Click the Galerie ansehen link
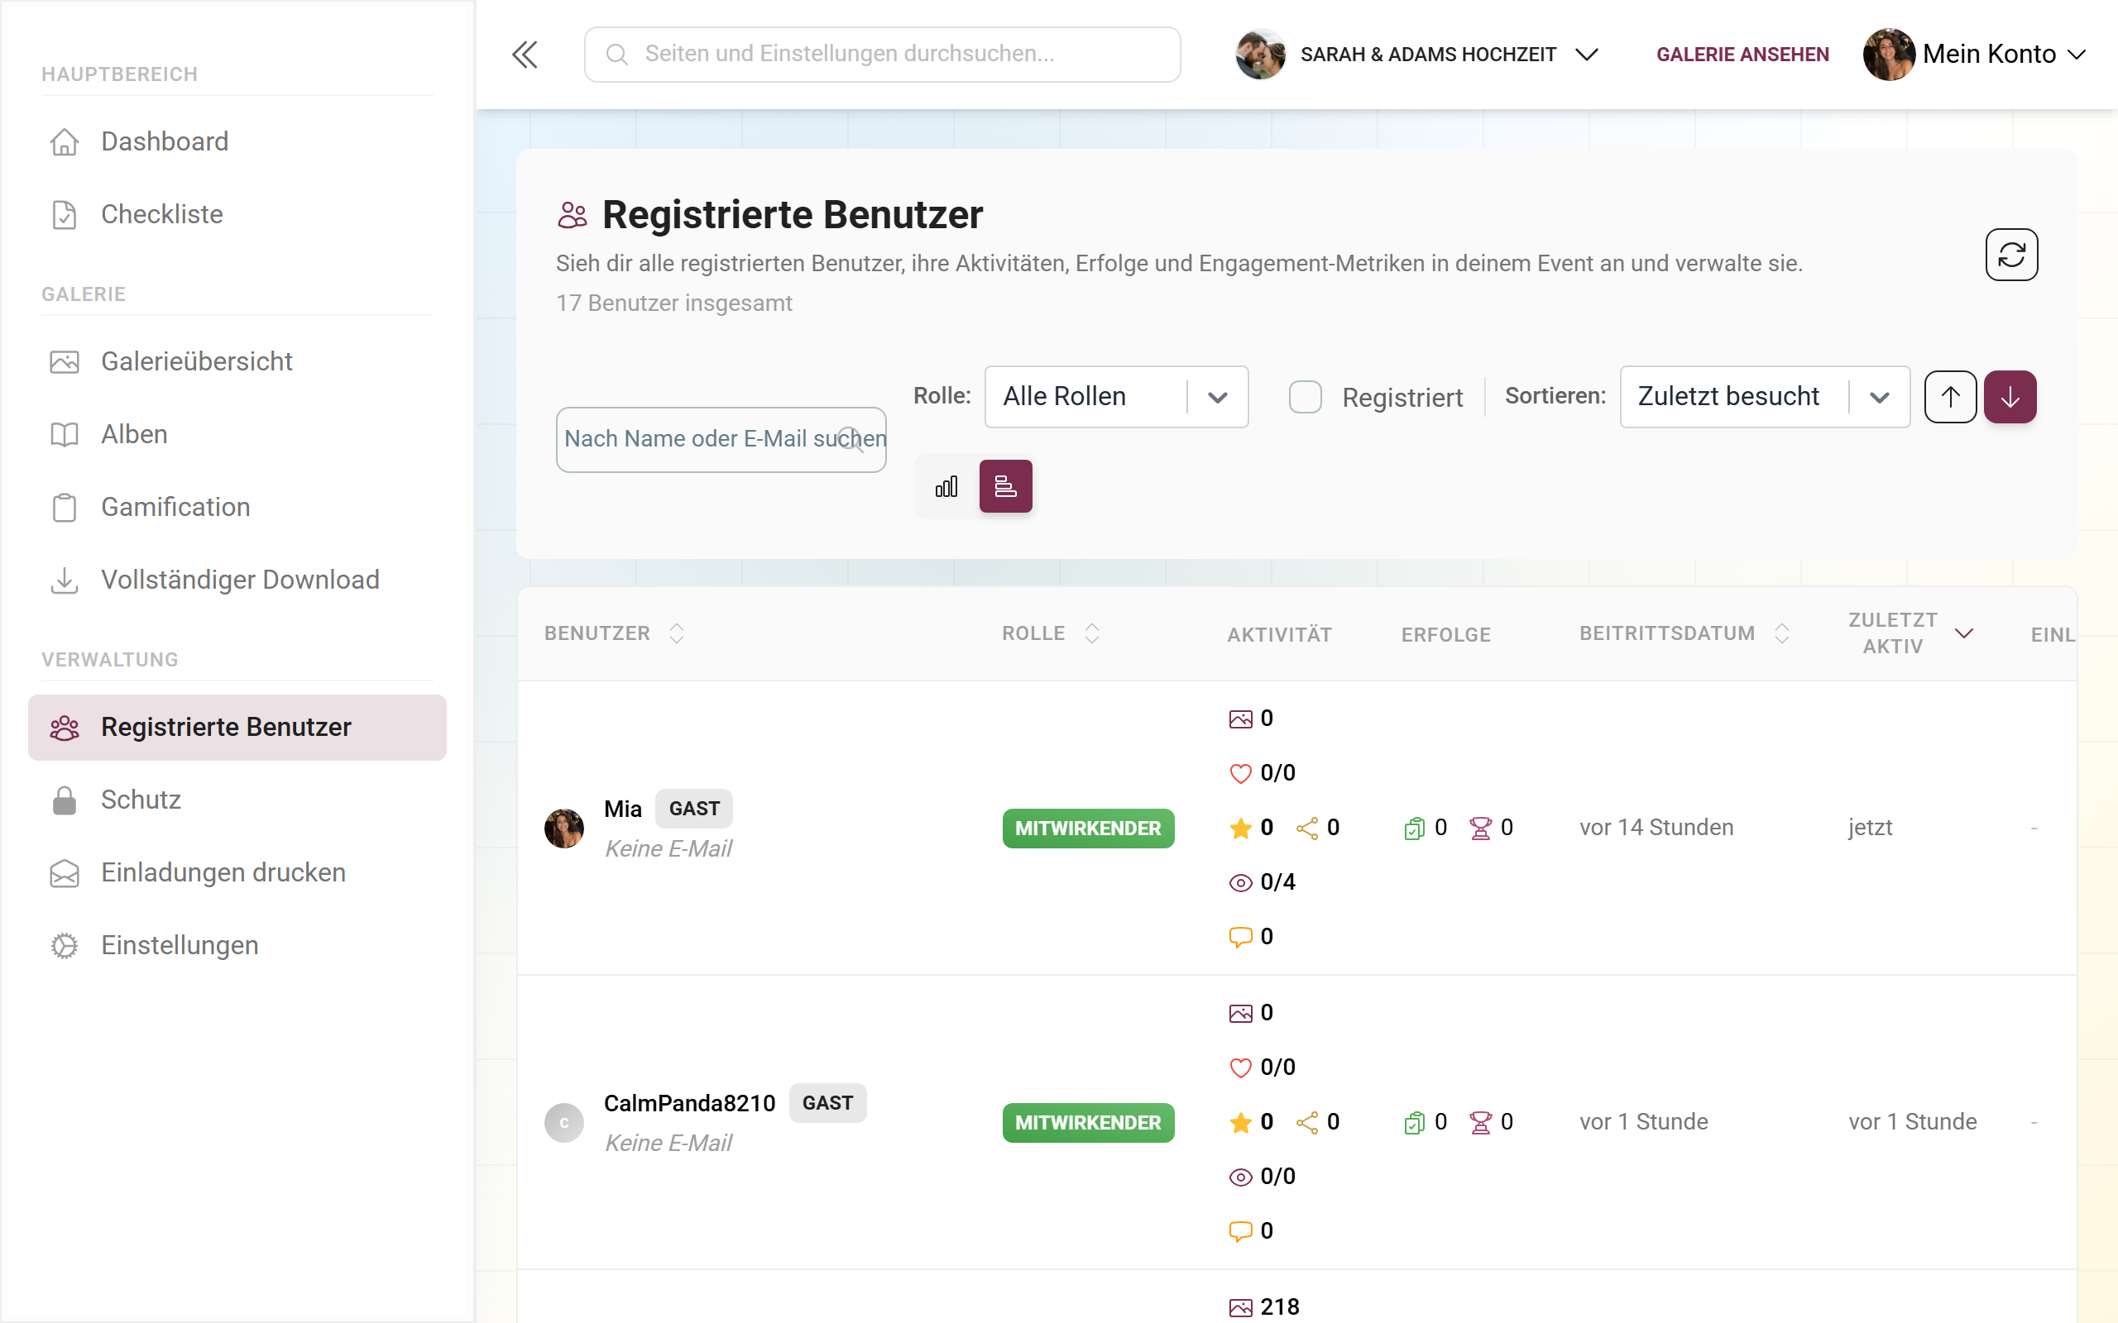 tap(1742, 55)
